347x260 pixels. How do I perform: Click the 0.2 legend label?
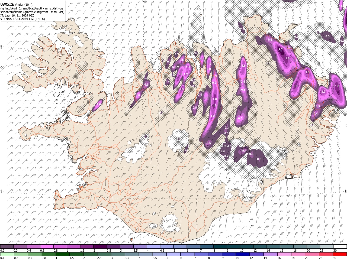(x=2, y=250)
